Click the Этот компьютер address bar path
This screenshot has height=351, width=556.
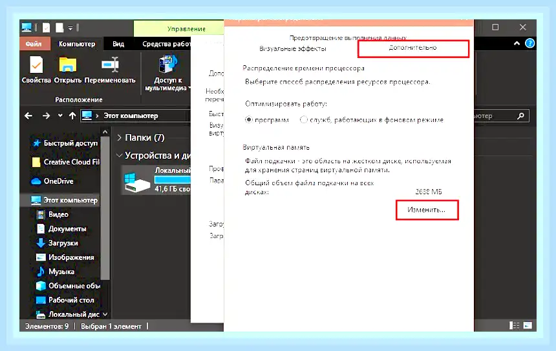pyautogui.click(x=131, y=115)
